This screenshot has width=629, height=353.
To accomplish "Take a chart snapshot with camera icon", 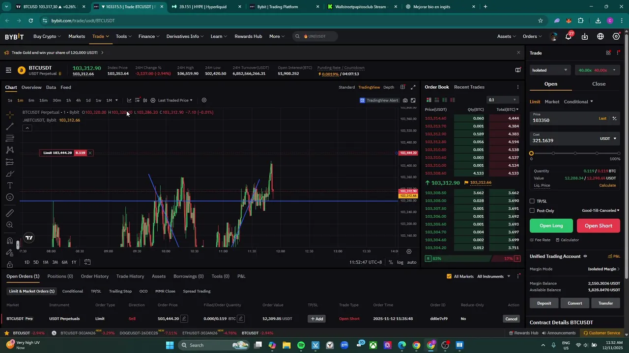I will [x=405, y=101].
